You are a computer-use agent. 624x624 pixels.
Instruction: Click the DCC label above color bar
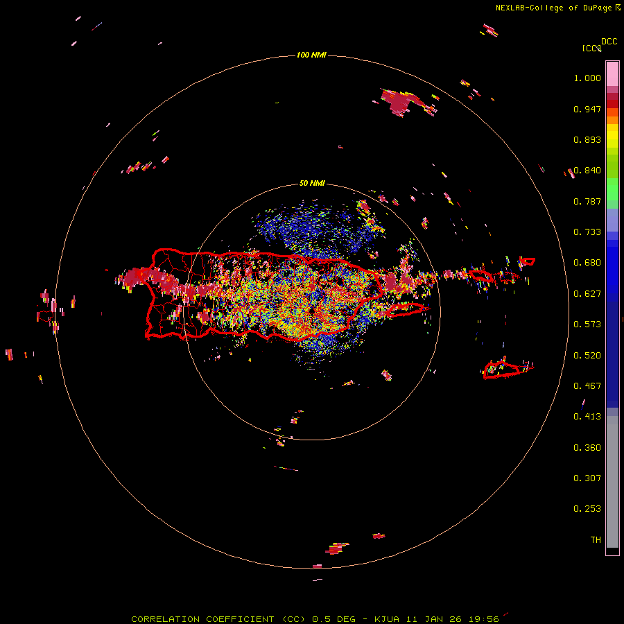click(x=609, y=42)
